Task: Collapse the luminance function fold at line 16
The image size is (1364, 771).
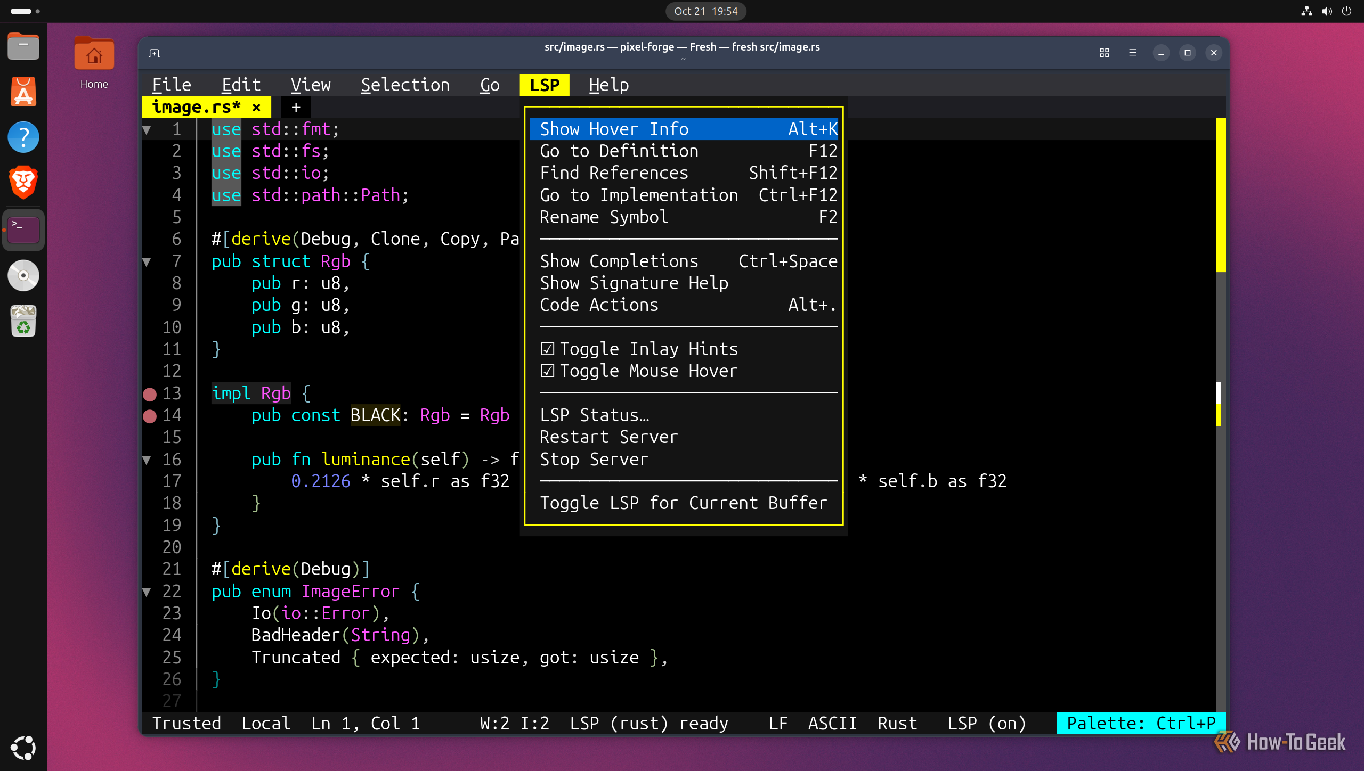Action: pyautogui.click(x=147, y=460)
